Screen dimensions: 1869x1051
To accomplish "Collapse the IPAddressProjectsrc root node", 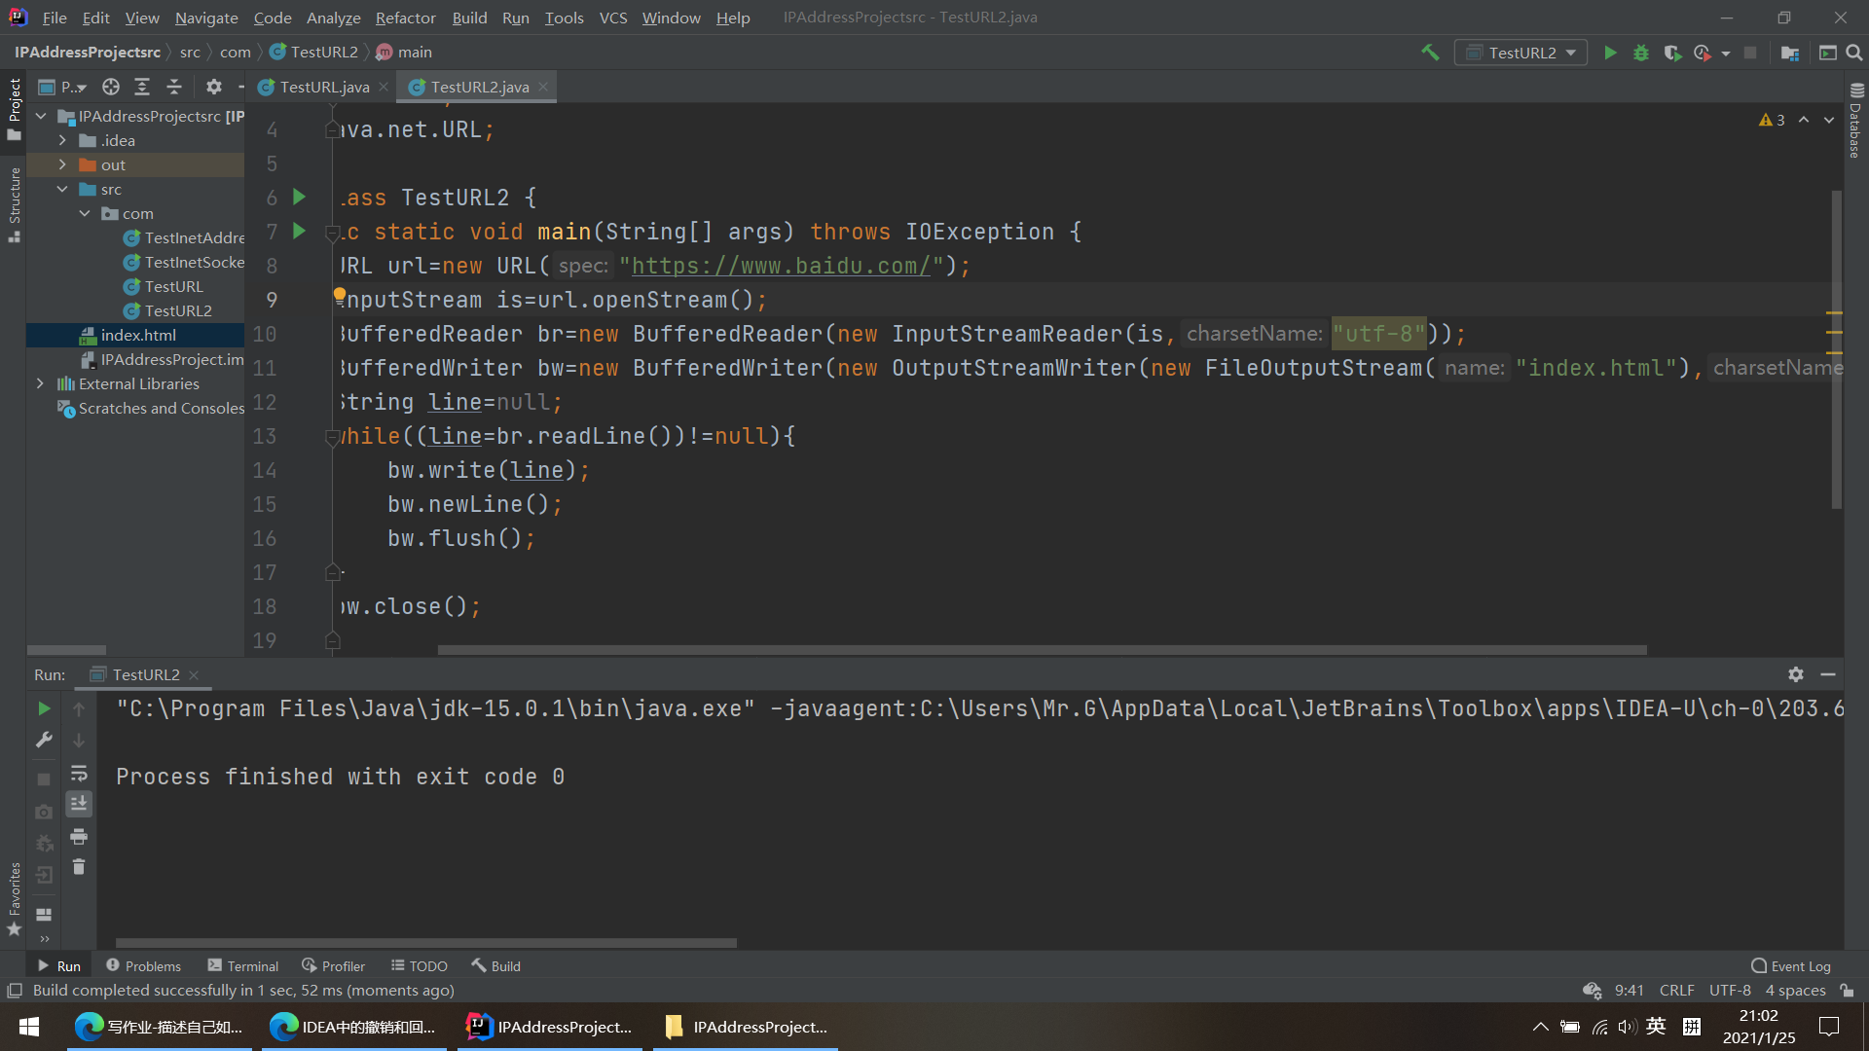I will [41, 116].
